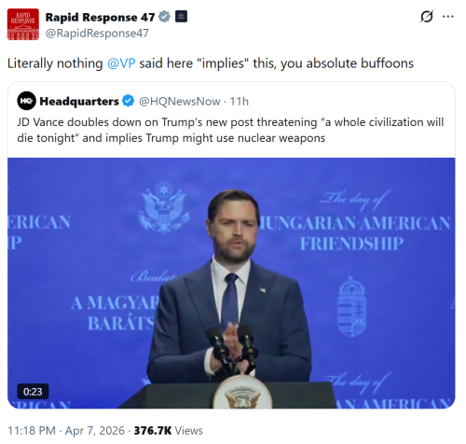Open the @HQNewsNow handle
Viewport: 466px width, 444px height.
click(179, 102)
